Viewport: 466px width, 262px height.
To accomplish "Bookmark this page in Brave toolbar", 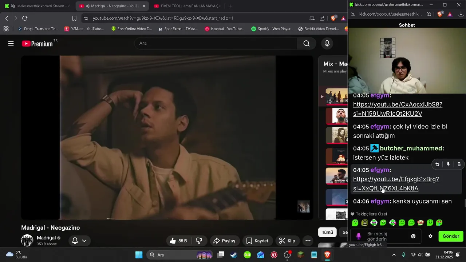I will click(x=74, y=18).
